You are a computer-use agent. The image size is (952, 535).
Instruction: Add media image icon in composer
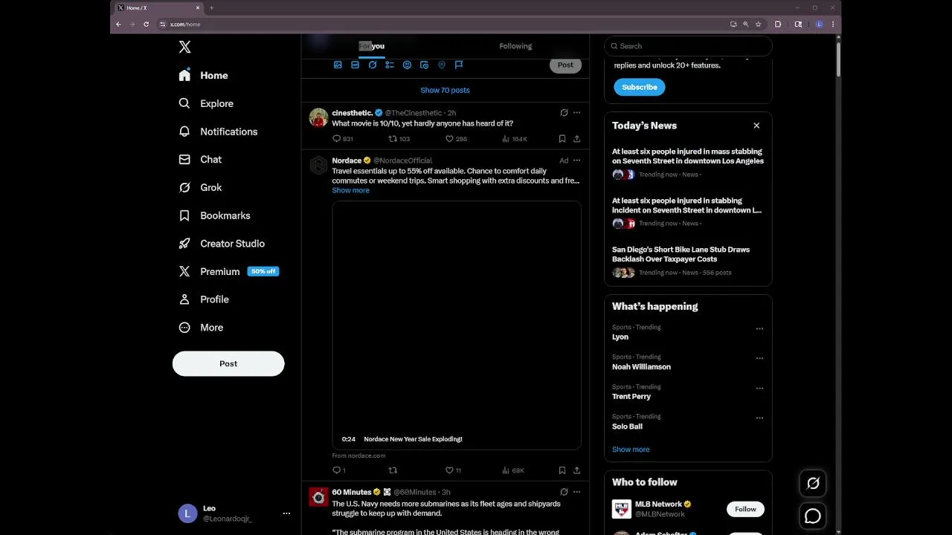click(338, 65)
